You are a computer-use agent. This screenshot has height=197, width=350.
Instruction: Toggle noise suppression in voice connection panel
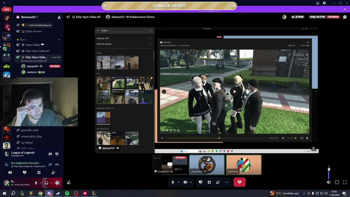pyautogui.click(x=50, y=164)
